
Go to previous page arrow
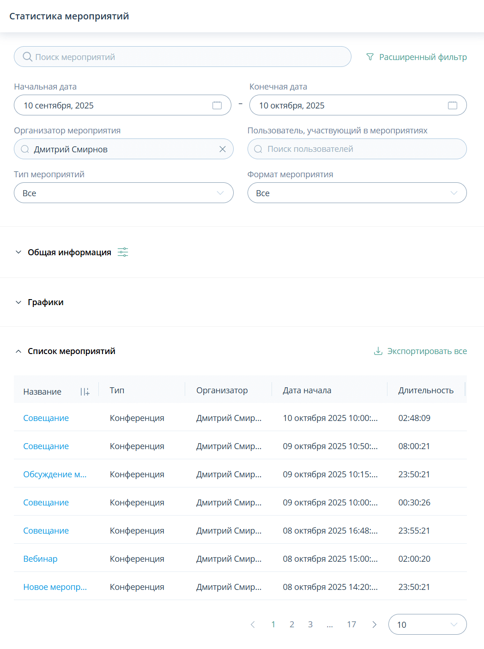click(253, 625)
